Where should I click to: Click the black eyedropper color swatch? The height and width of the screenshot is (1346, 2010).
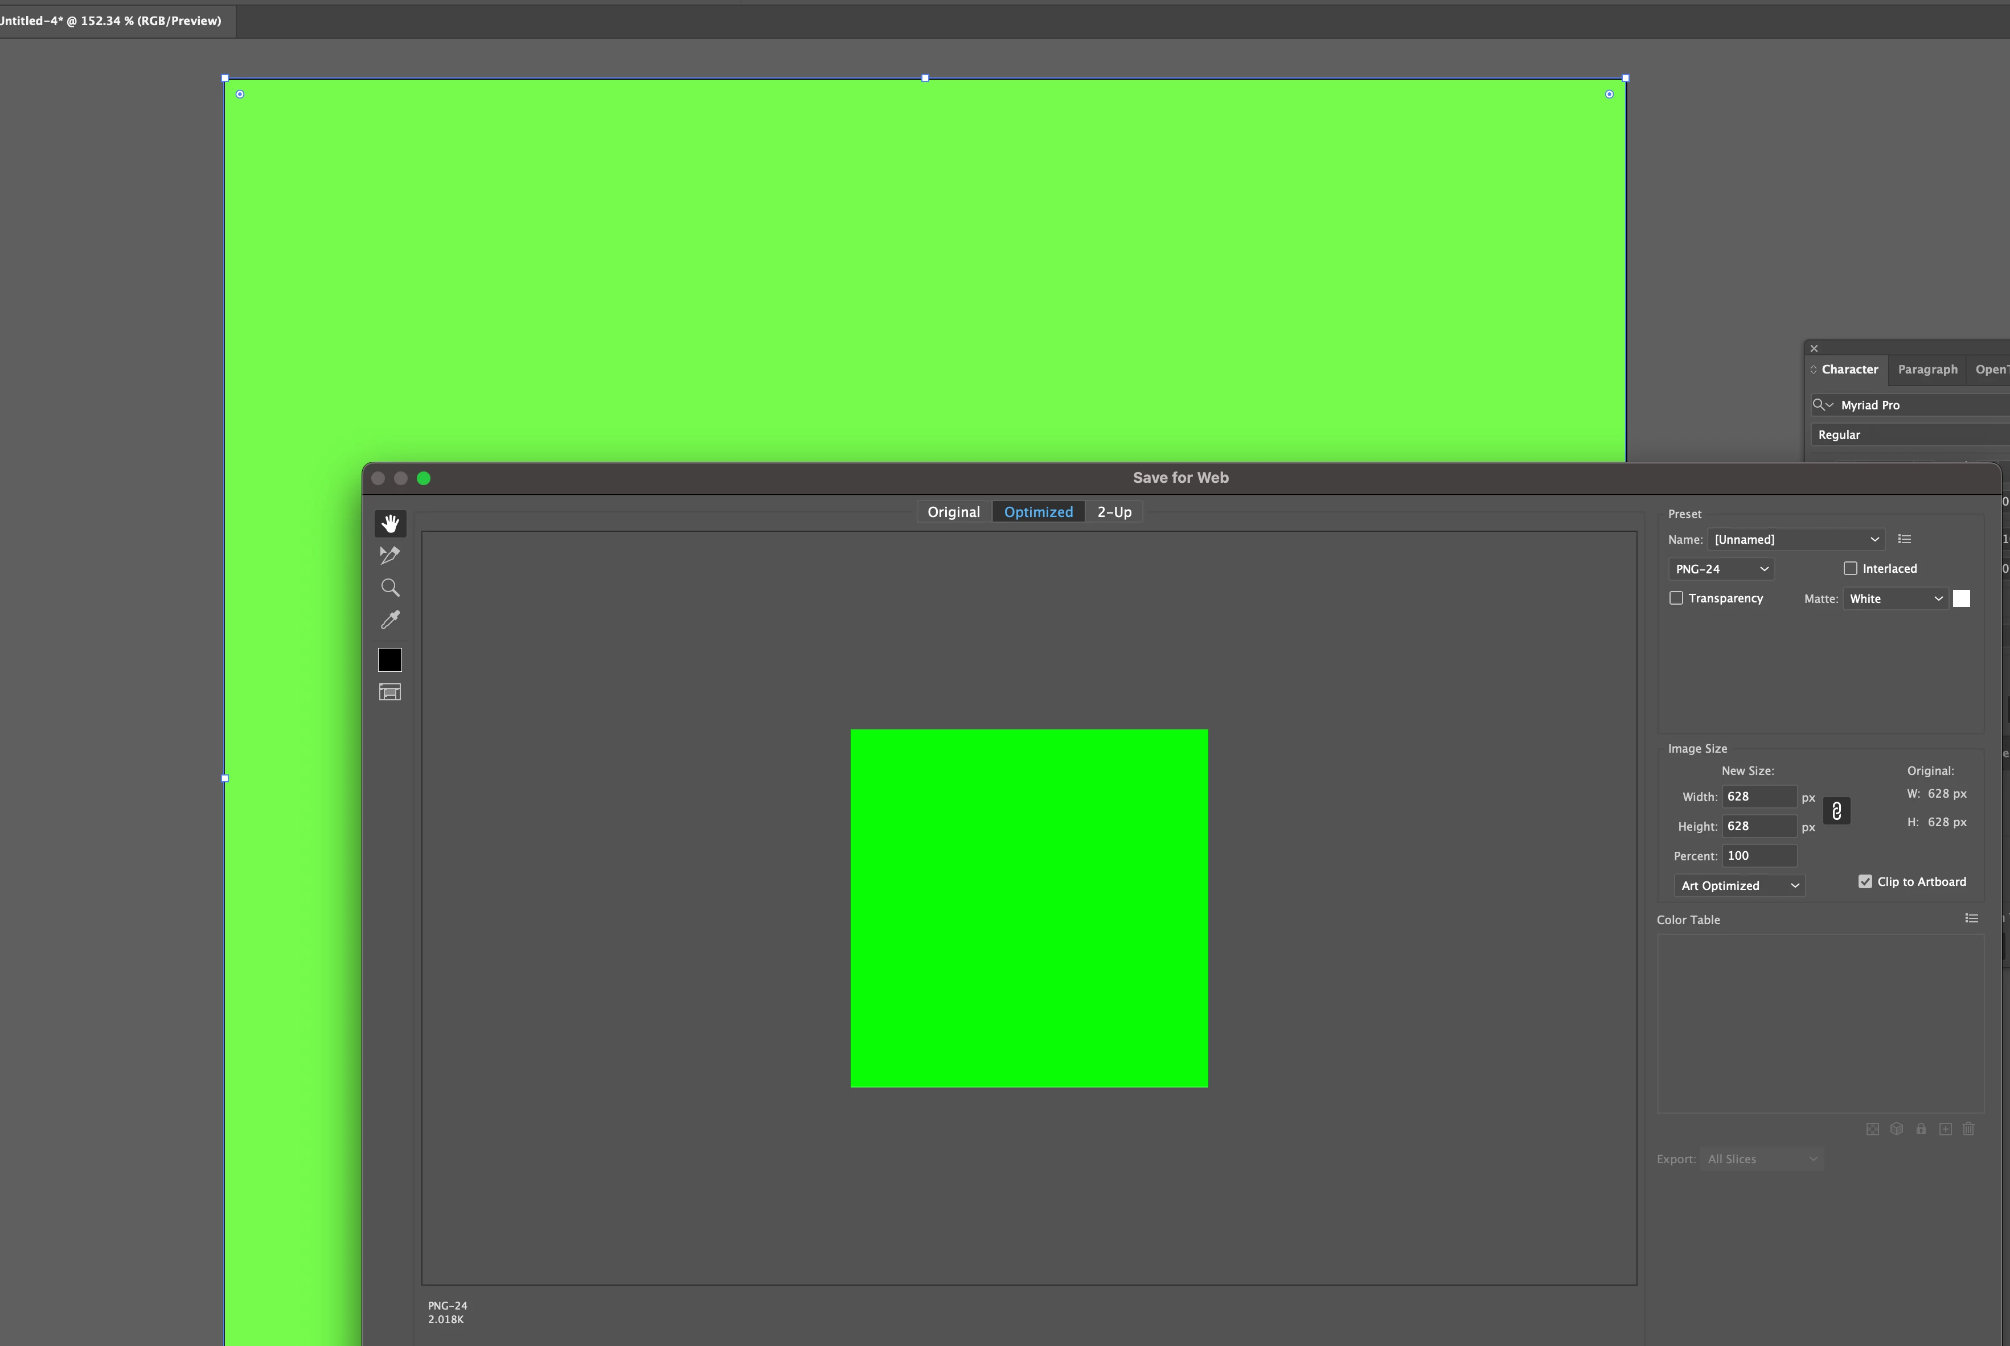(389, 659)
